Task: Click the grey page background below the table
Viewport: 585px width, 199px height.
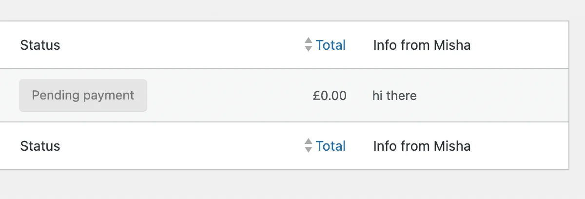Action: click(x=292, y=185)
